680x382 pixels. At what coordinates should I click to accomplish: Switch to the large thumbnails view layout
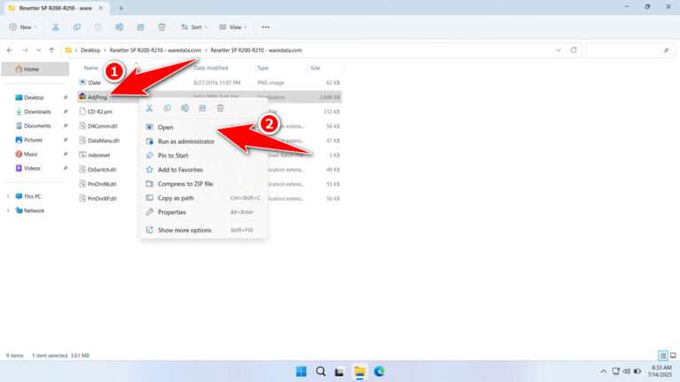point(672,355)
